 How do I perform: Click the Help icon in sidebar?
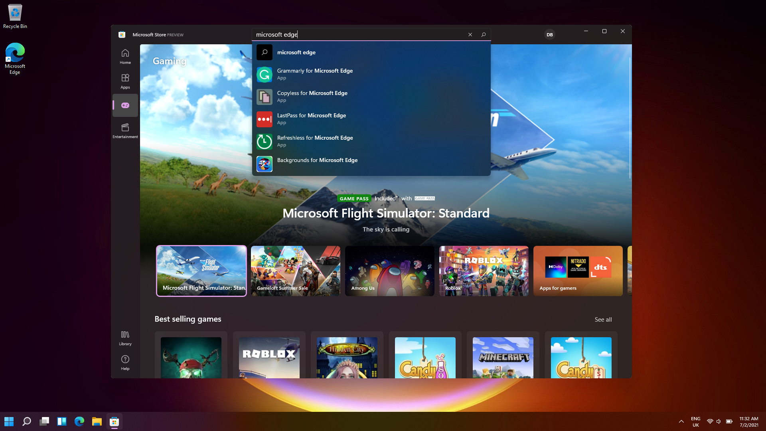pyautogui.click(x=125, y=359)
